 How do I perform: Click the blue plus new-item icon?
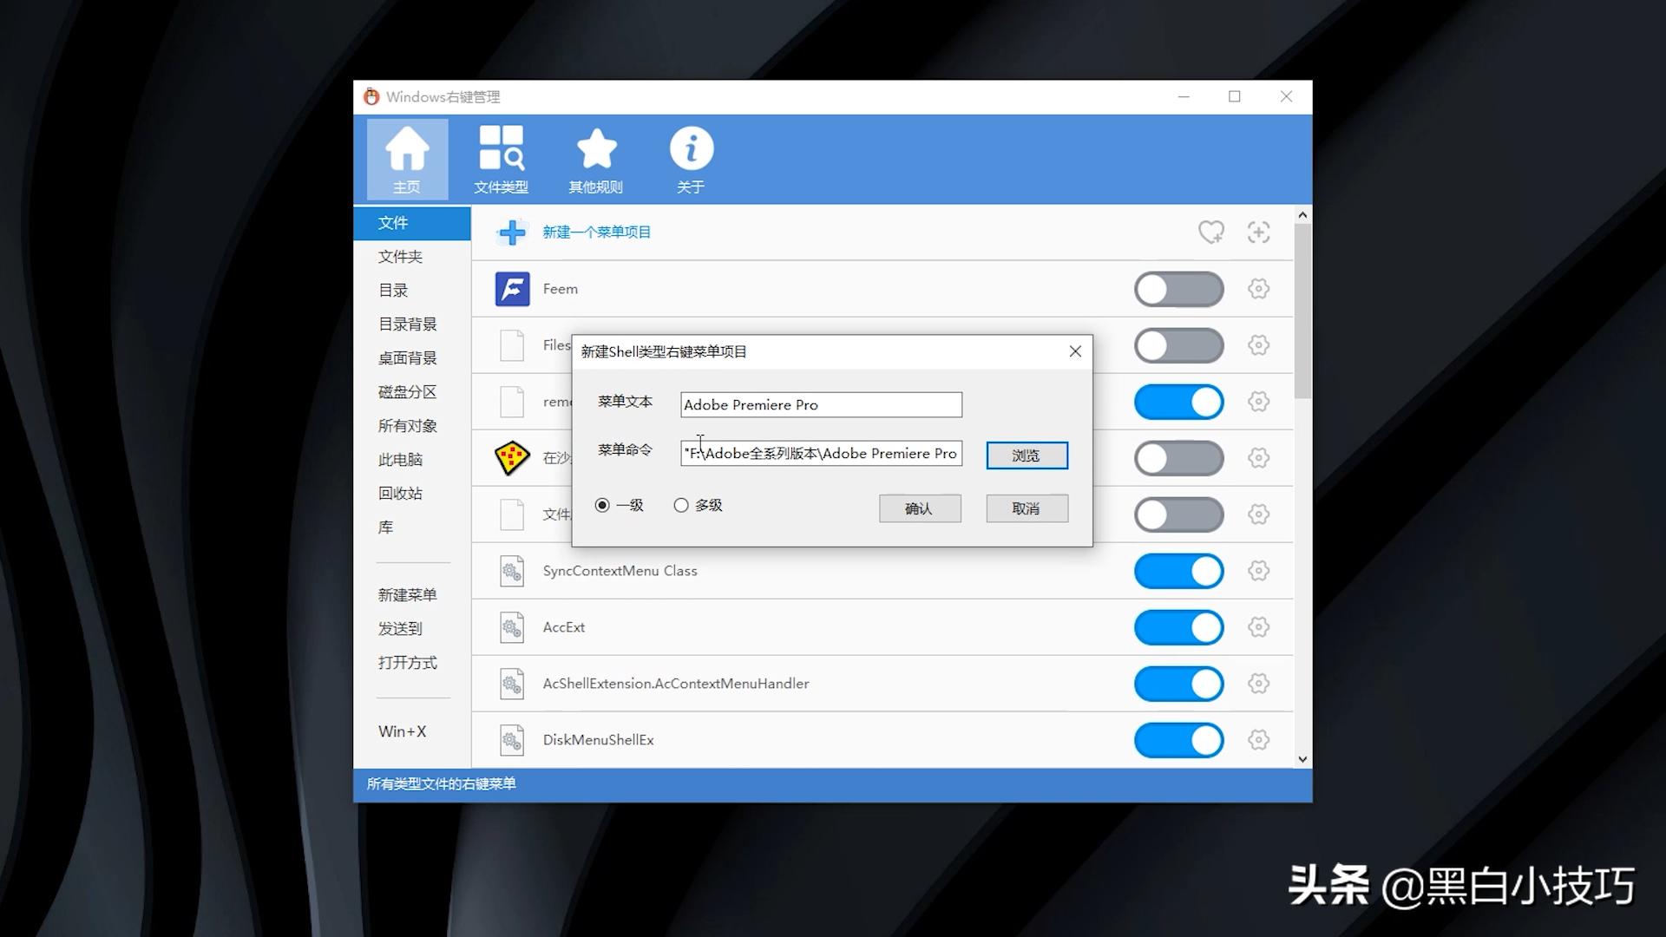512,233
